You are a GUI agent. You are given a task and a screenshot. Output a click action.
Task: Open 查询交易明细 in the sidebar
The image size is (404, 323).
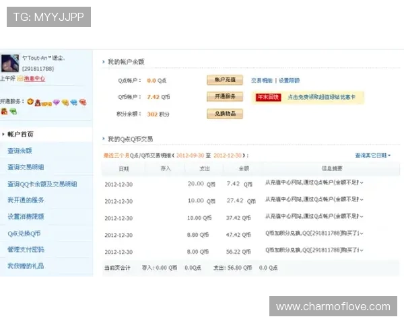26,167
